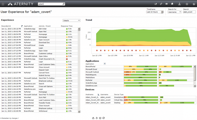The image size is (197, 120).
Task: Click the copy link icon in header
Action: tap(161, 4)
